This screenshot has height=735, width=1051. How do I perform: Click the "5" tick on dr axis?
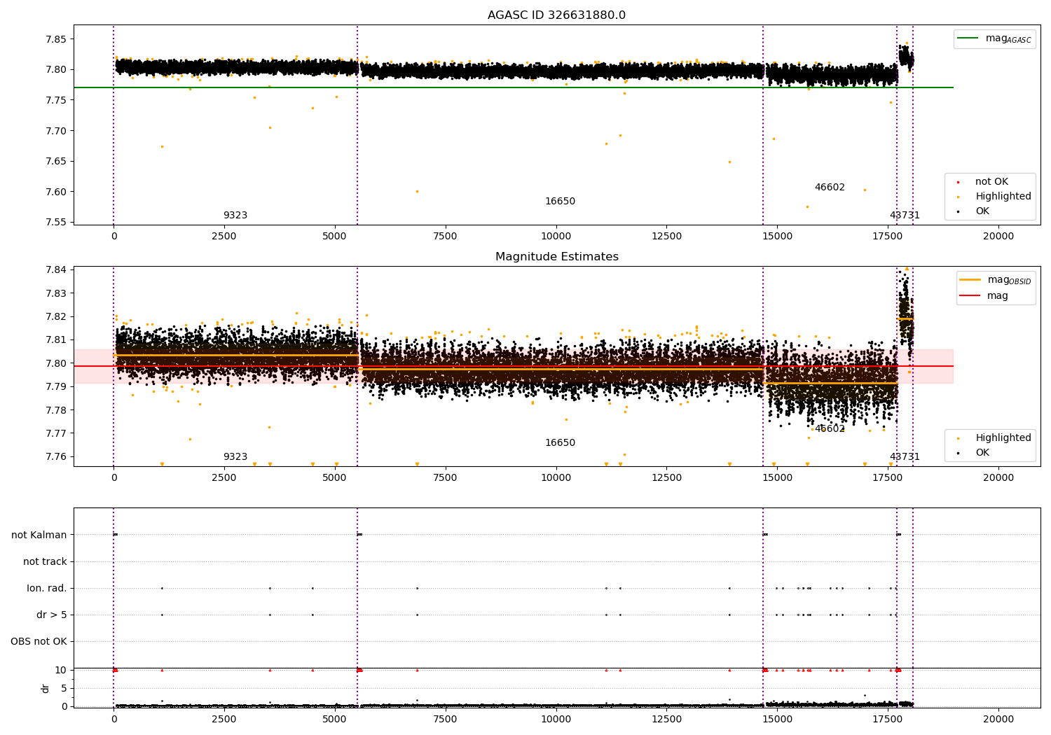[64, 688]
